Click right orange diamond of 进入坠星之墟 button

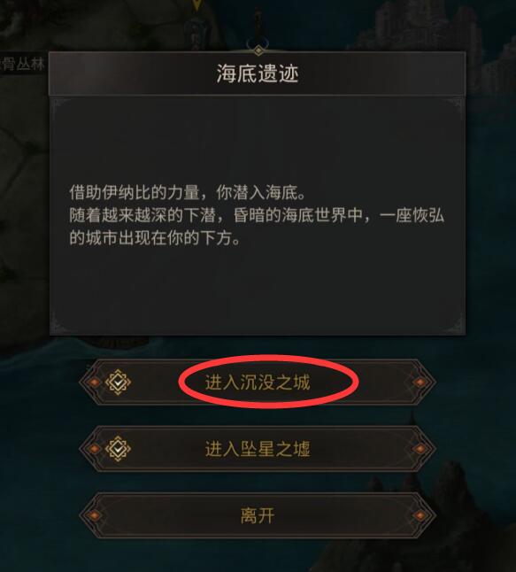click(420, 449)
